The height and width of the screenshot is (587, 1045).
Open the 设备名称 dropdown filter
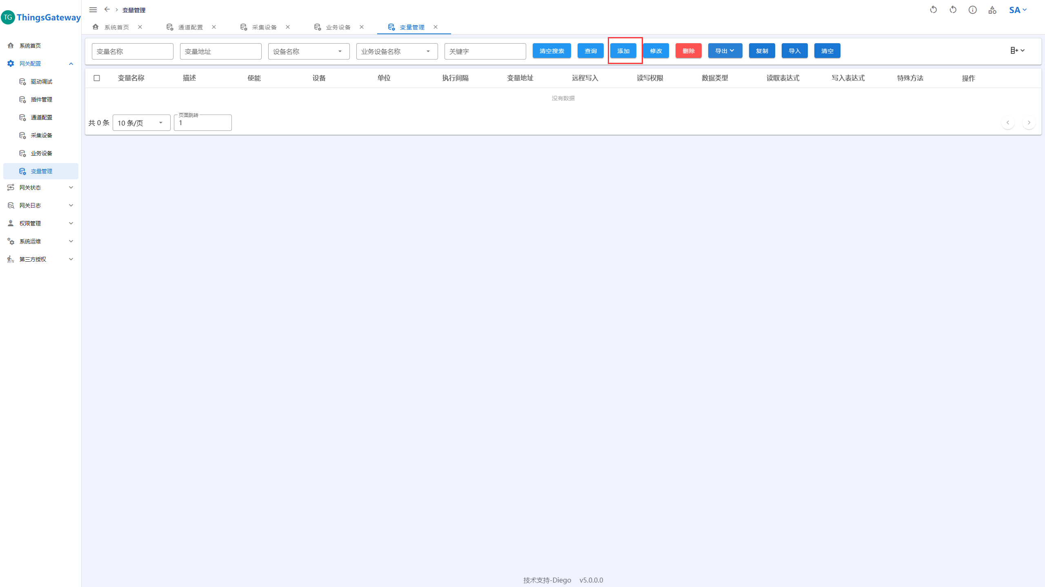(309, 51)
